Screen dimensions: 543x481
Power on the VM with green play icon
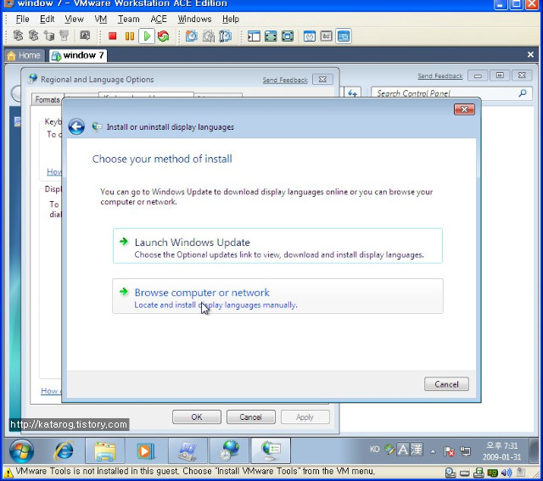coord(147,36)
